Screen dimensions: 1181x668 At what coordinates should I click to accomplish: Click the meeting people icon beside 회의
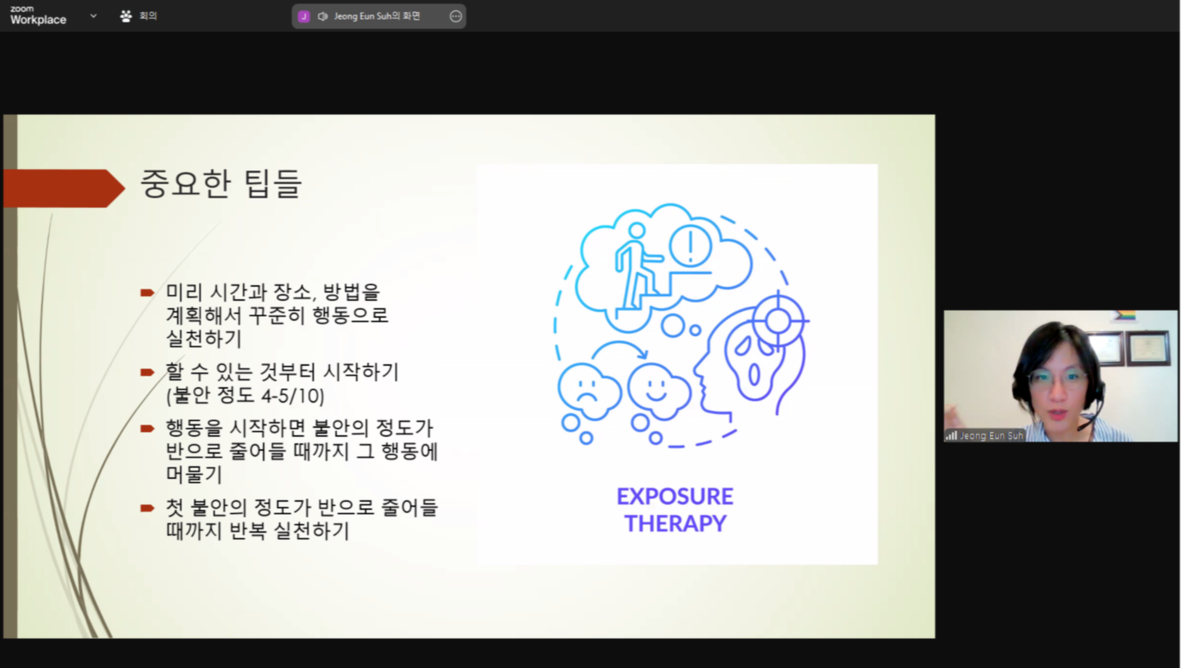[126, 16]
